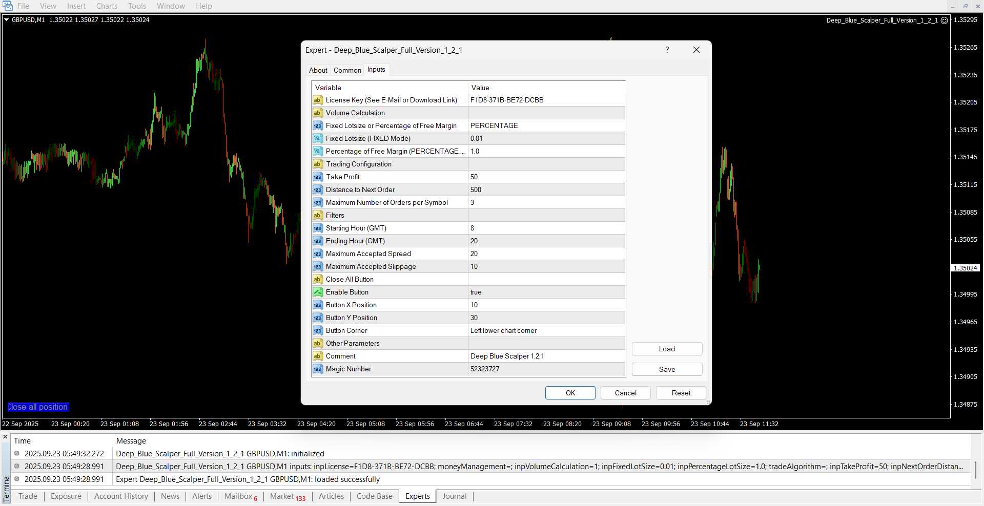Click the dialog help question mark icon

667,50
